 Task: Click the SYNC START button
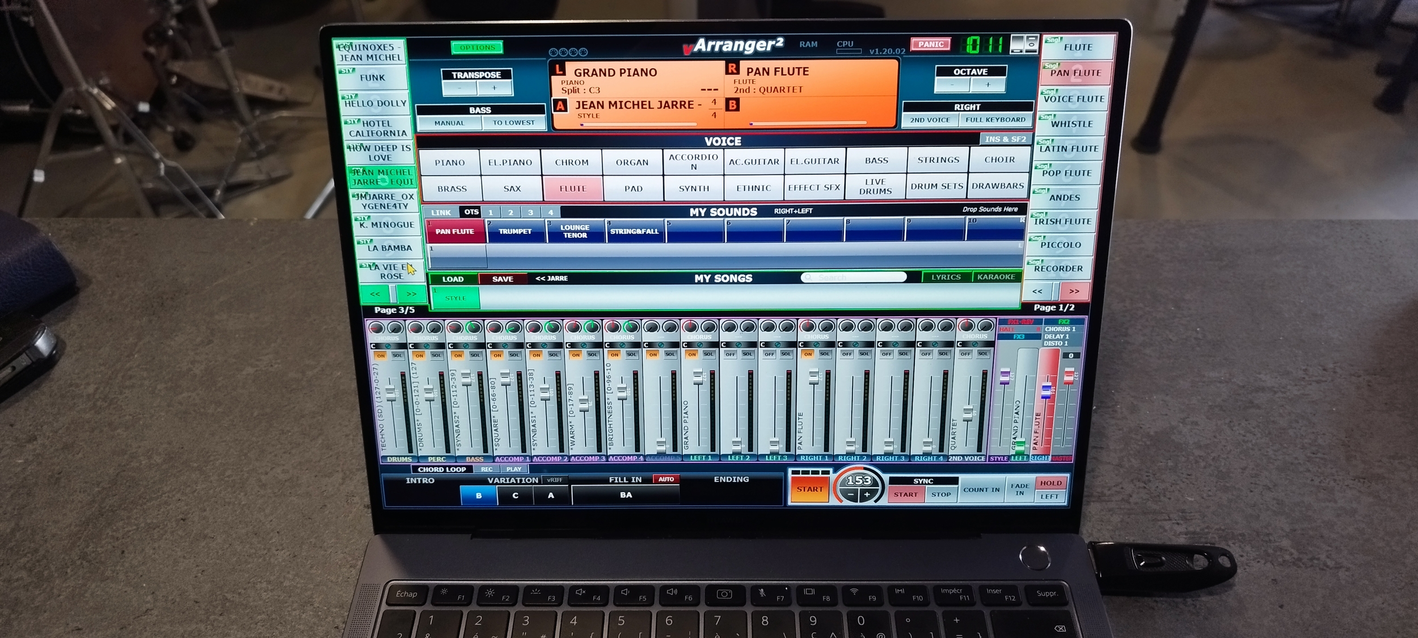coord(905,495)
